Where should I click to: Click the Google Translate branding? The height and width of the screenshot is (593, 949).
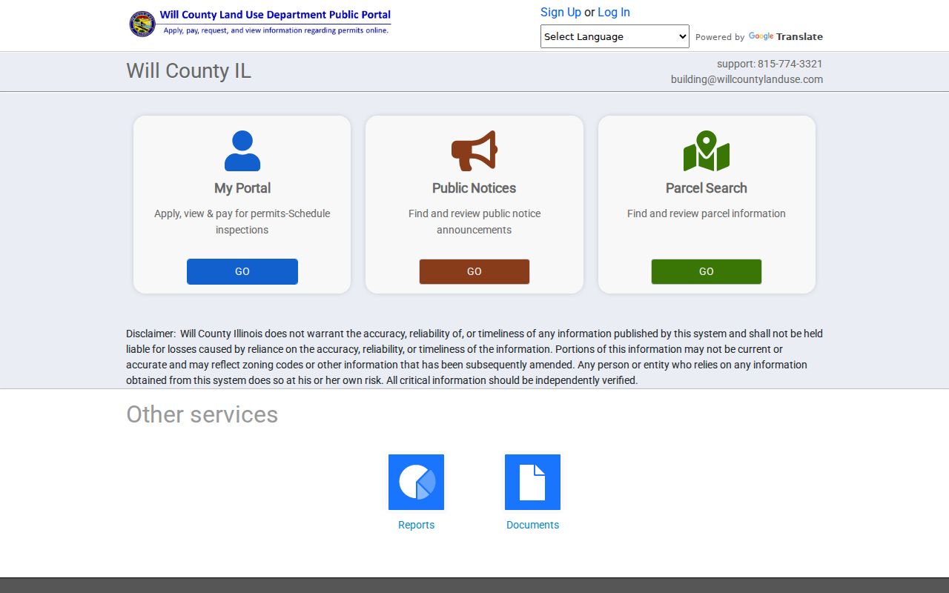(x=786, y=36)
